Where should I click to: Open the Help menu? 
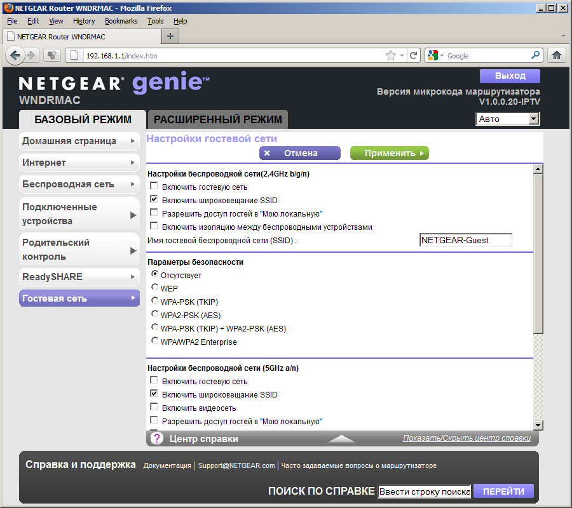coord(180,21)
